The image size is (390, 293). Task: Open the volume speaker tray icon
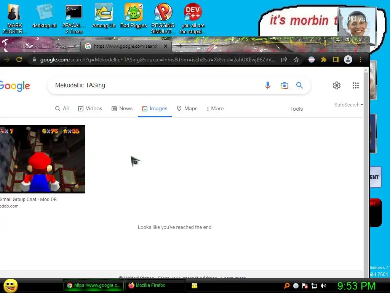[323, 286]
